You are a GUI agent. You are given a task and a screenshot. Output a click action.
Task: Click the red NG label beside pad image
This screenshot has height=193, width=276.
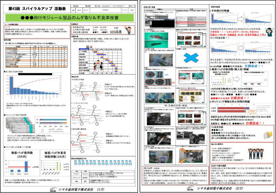tap(173, 83)
